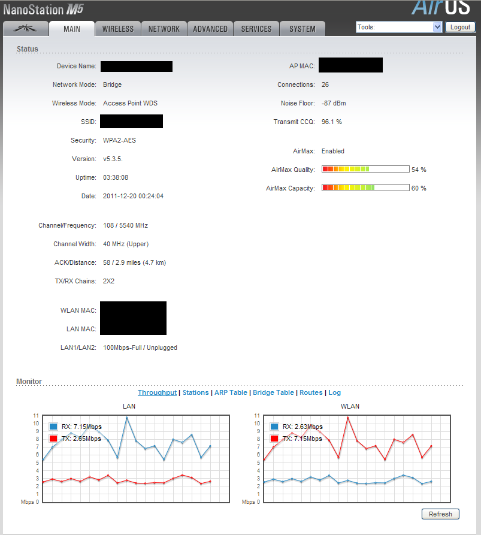Open the ARP Table link
The image size is (481, 535).
pos(231,392)
